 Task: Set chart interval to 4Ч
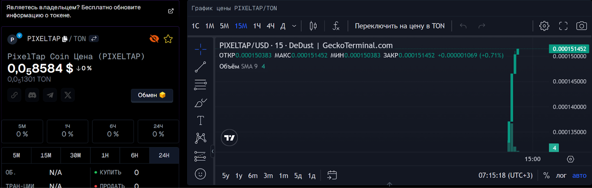(270, 26)
